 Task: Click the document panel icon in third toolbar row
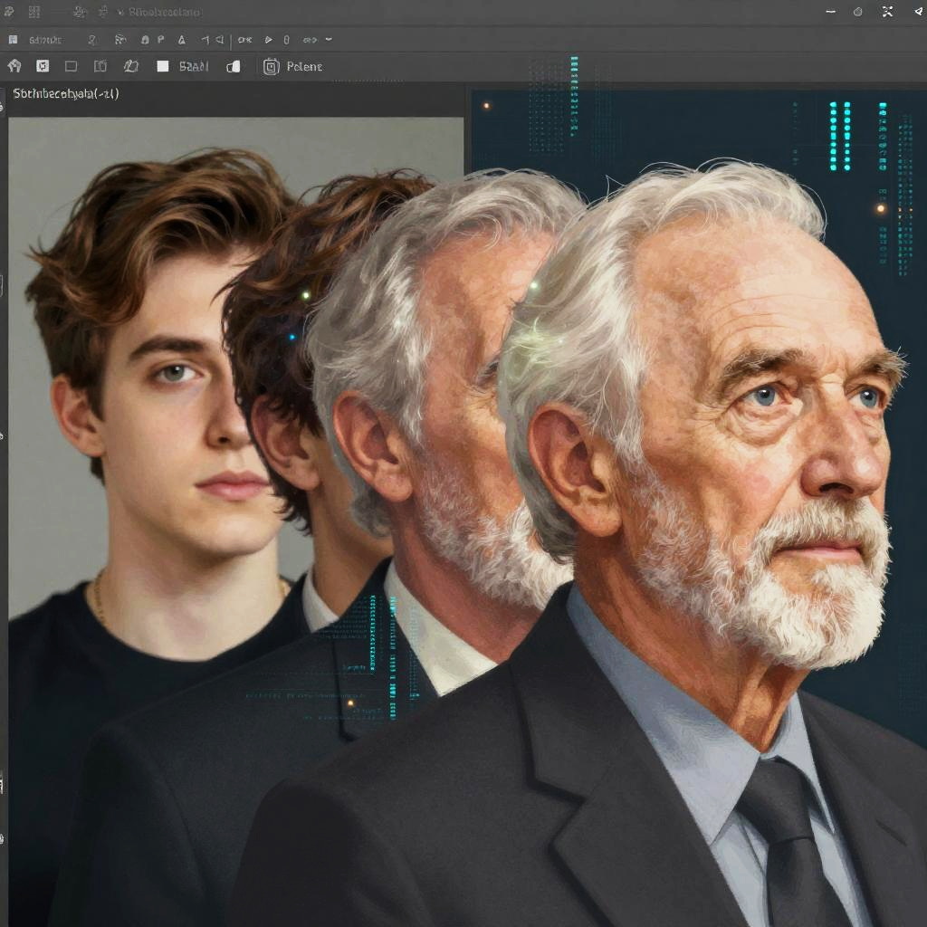click(x=100, y=66)
